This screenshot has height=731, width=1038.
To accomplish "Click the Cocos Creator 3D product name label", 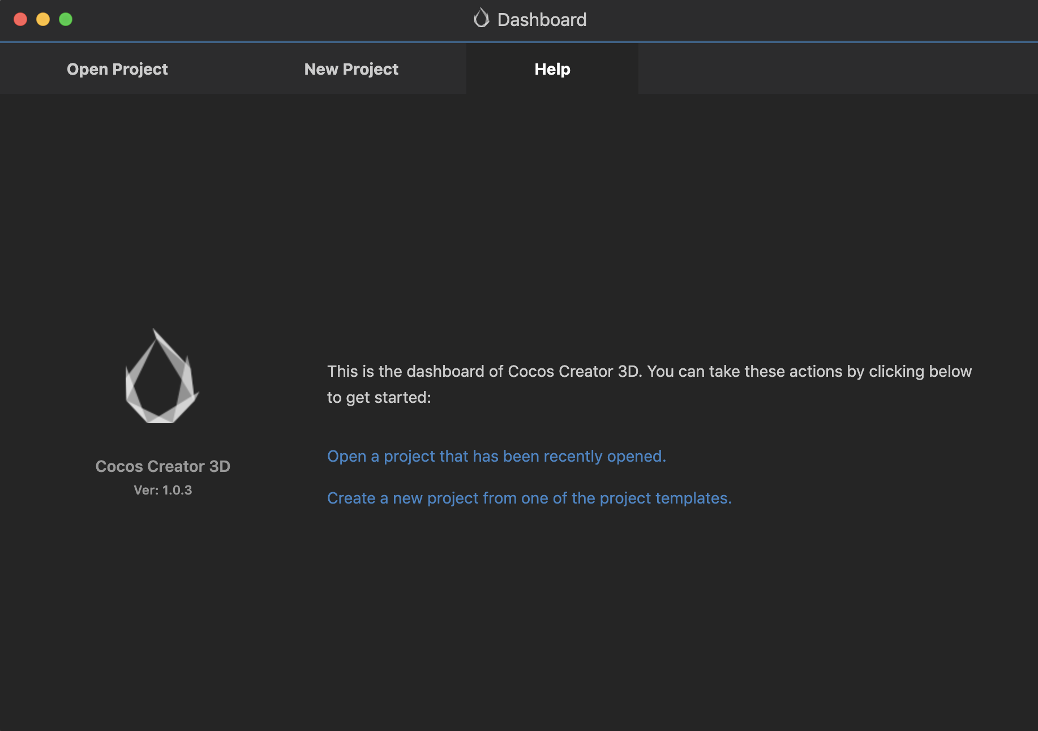I will (x=163, y=466).
